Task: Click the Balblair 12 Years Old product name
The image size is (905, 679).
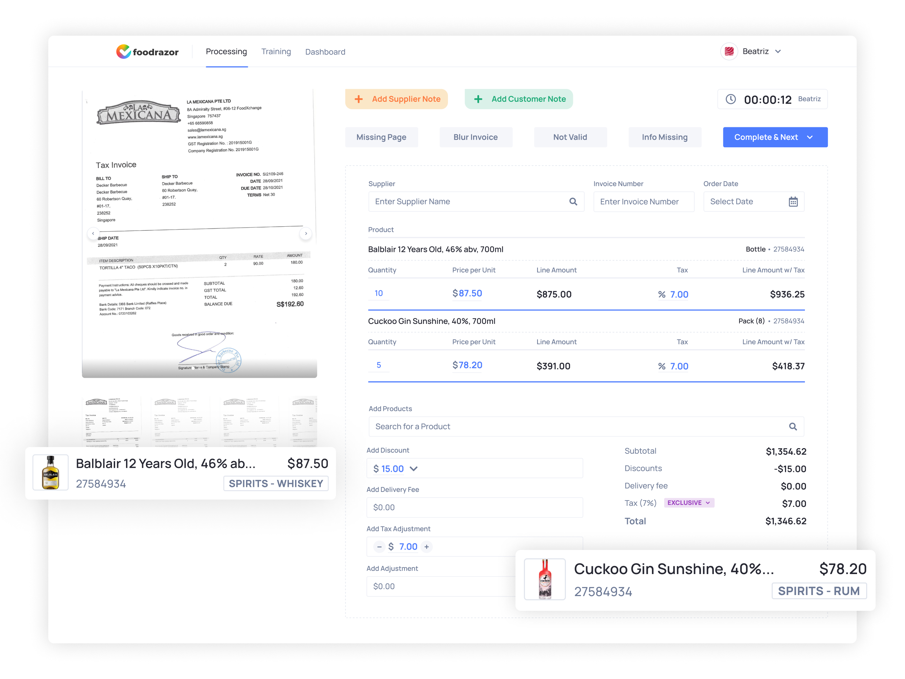Action: [x=436, y=249]
